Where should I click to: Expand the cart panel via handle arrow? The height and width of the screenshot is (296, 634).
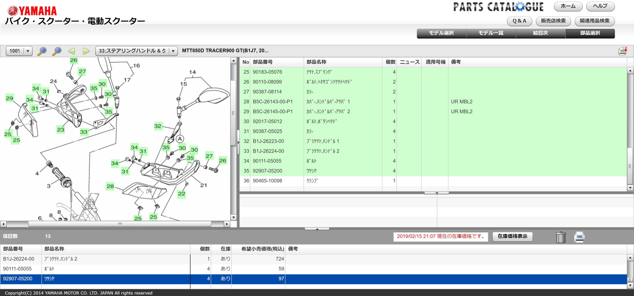coord(317,229)
